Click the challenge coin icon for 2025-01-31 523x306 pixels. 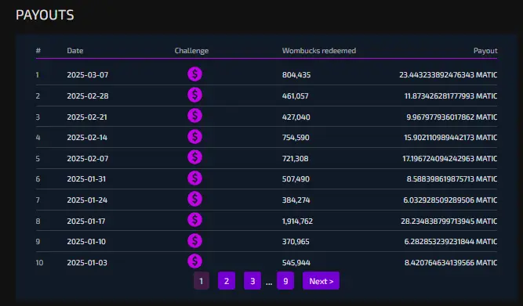(194, 178)
